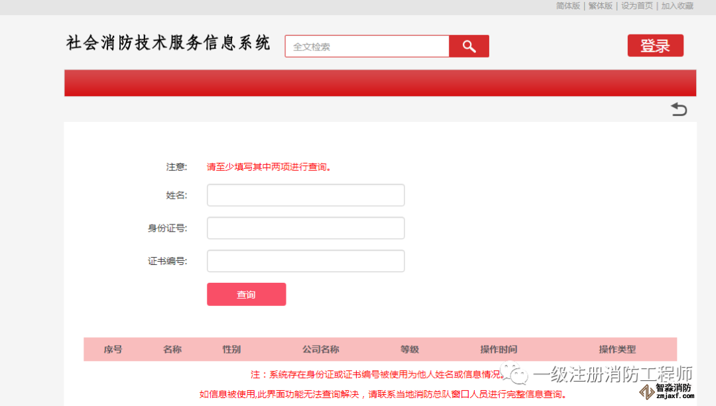Click the 公司名称 column header

tap(321, 350)
